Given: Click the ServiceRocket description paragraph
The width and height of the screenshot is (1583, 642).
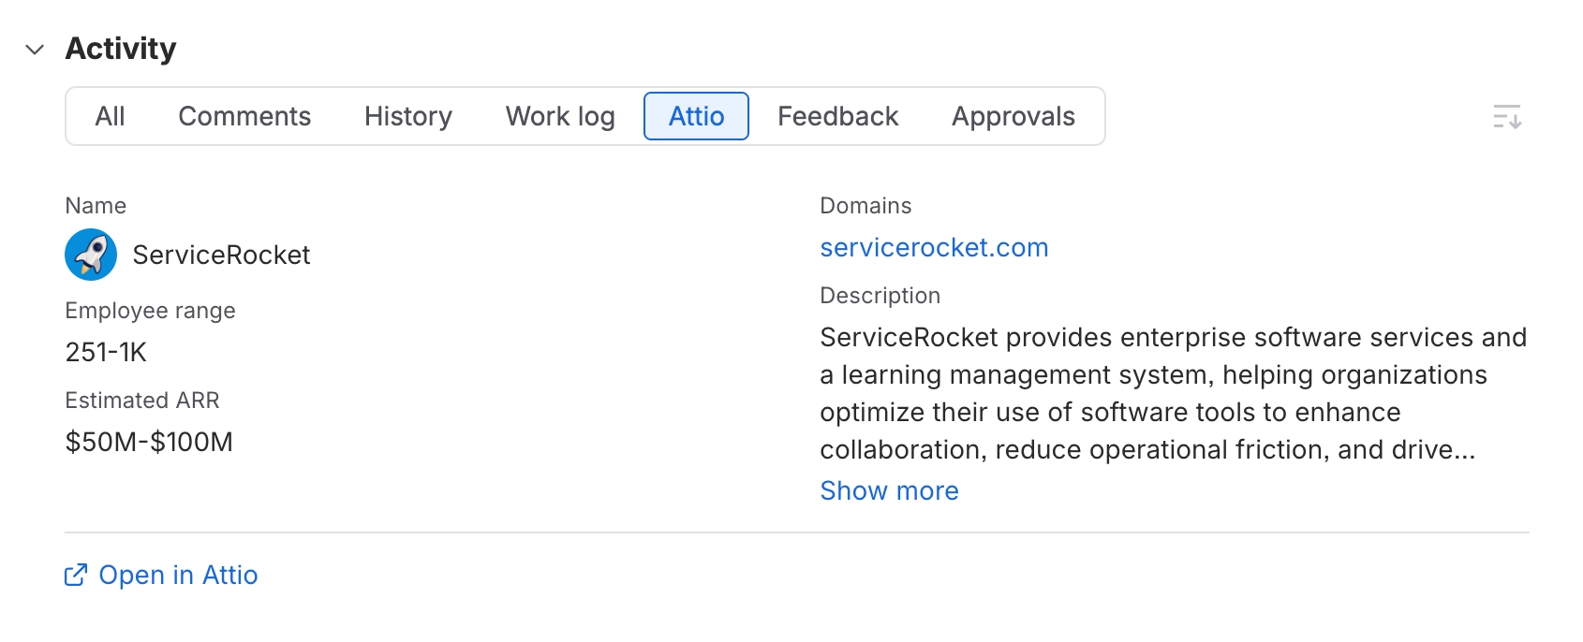Looking at the screenshot, I should point(1174,393).
